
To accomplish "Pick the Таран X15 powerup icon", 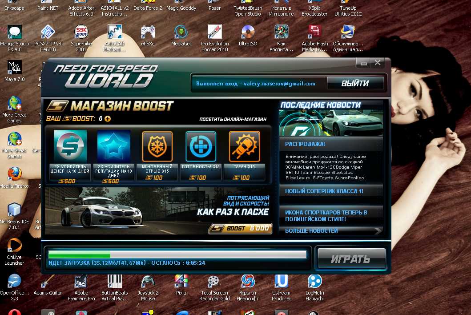I will [244, 146].
